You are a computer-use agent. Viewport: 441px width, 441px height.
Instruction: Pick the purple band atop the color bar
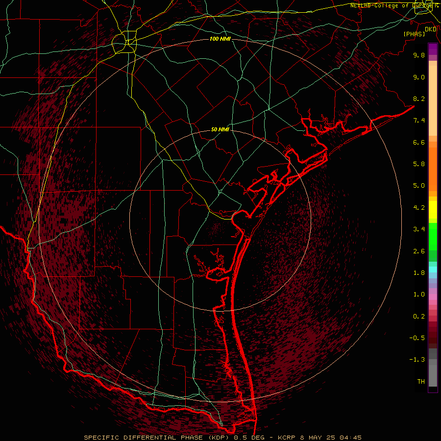click(433, 49)
